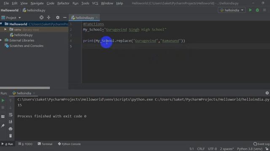This screenshot has width=270, height=151.
Task: Click the '15' output line
Action: (x=20, y=105)
